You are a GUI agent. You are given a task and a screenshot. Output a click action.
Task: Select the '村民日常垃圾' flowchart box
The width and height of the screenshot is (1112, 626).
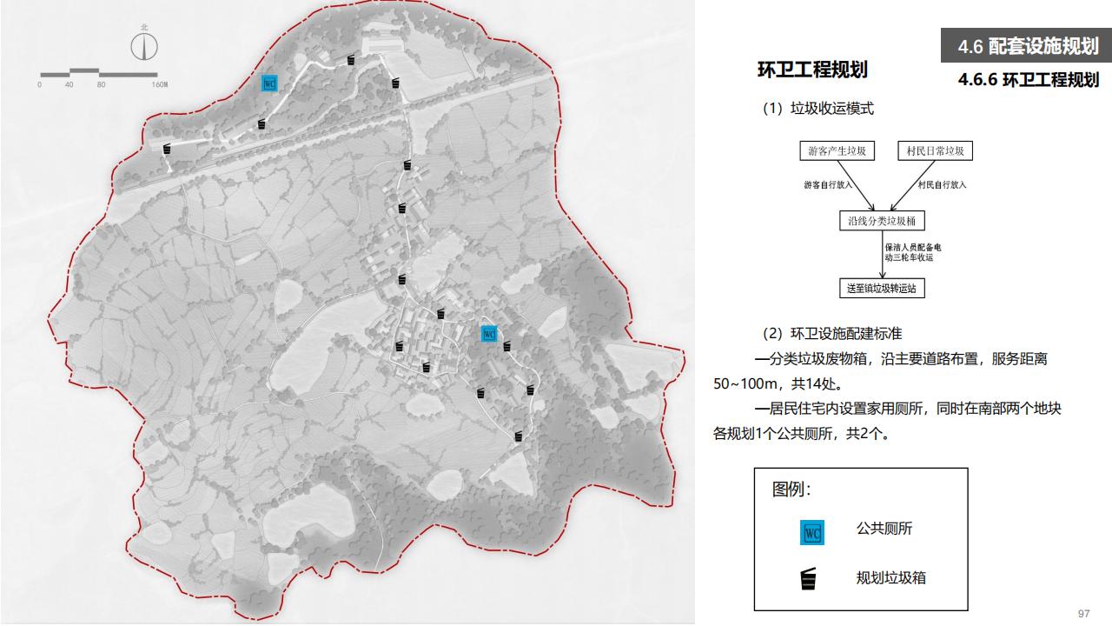[935, 150]
